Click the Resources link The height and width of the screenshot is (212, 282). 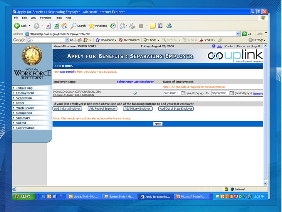[x=243, y=46]
